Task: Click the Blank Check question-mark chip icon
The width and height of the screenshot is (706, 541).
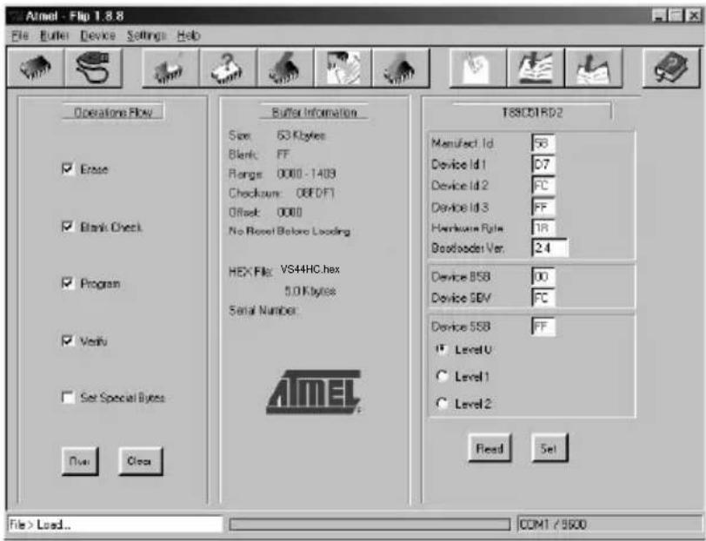Action: [x=228, y=68]
